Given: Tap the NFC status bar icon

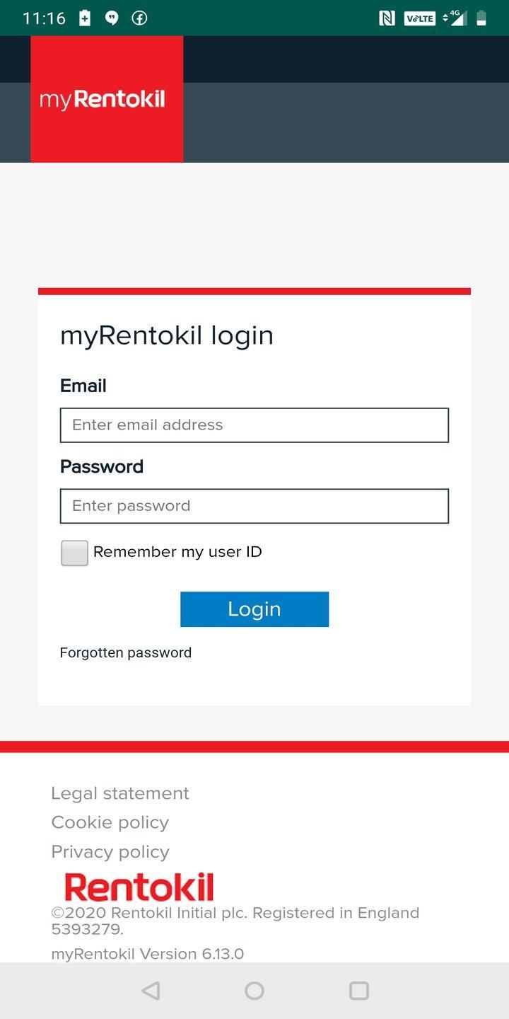Looking at the screenshot, I should coord(387,18).
